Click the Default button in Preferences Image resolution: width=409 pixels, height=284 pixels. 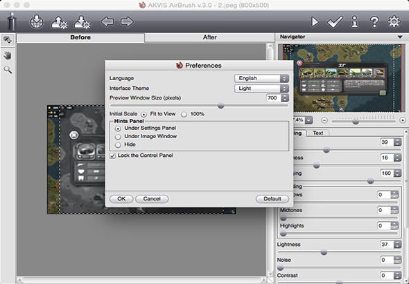tap(272, 199)
